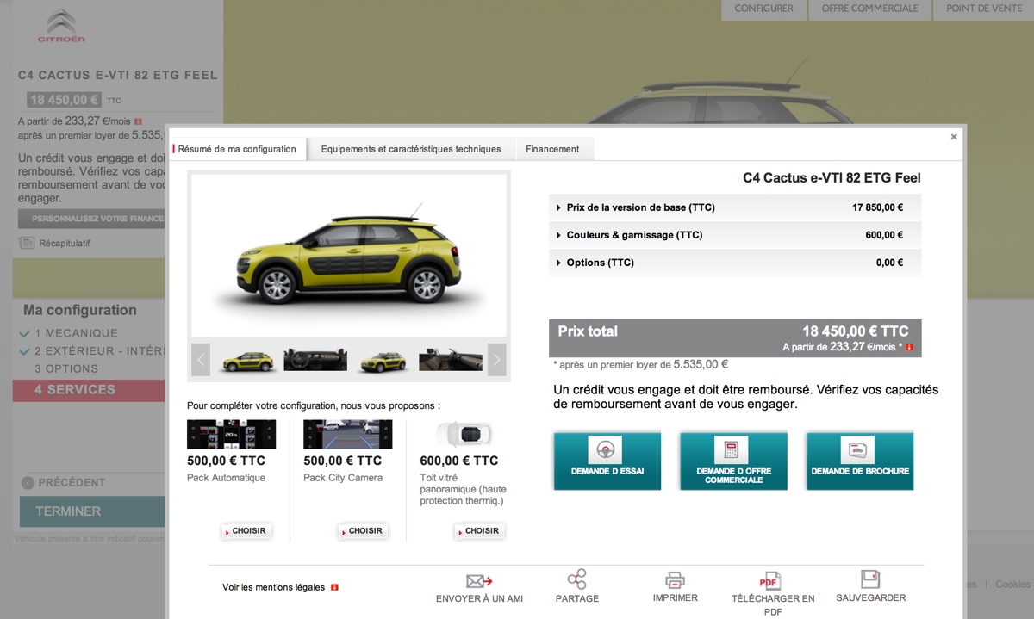Select the seats interior thumbnail

point(451,360)
